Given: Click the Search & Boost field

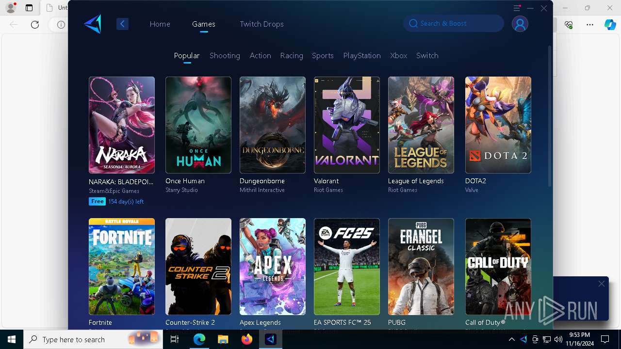Looking at the screenshot, I should click(454, 23).
